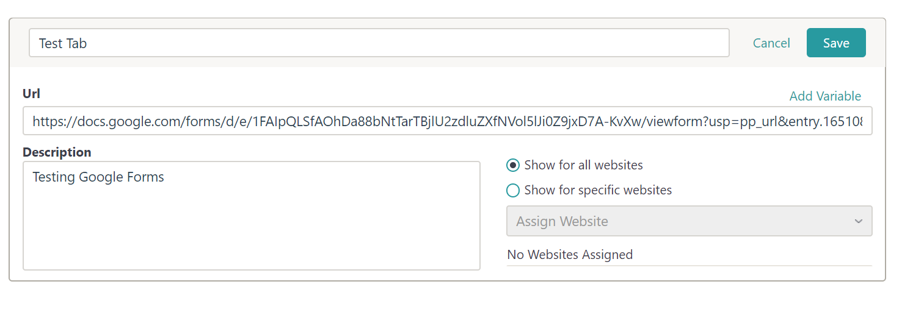
Task: Focus the Test Tab name field
Action: click(379, 43)
